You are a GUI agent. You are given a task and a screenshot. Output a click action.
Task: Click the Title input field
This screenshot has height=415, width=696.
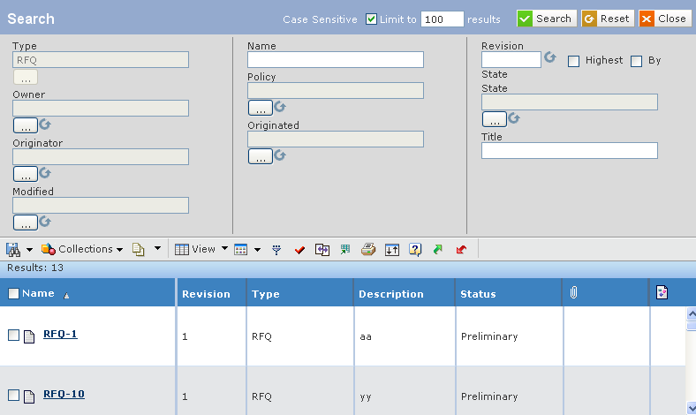570,150
